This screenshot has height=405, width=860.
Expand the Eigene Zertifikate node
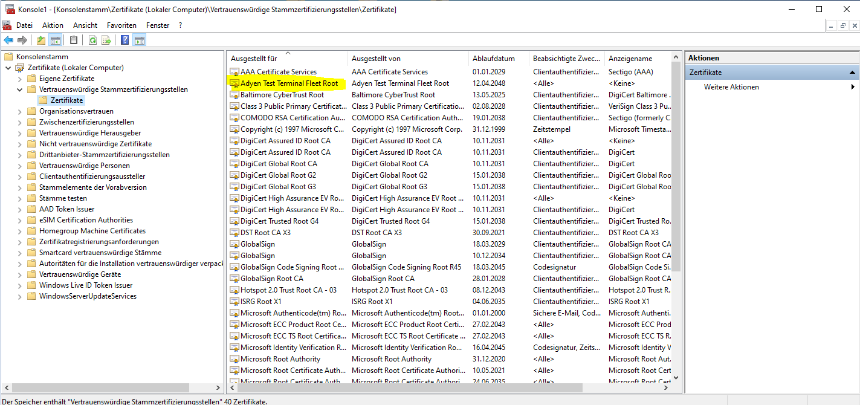coord(19,79)
